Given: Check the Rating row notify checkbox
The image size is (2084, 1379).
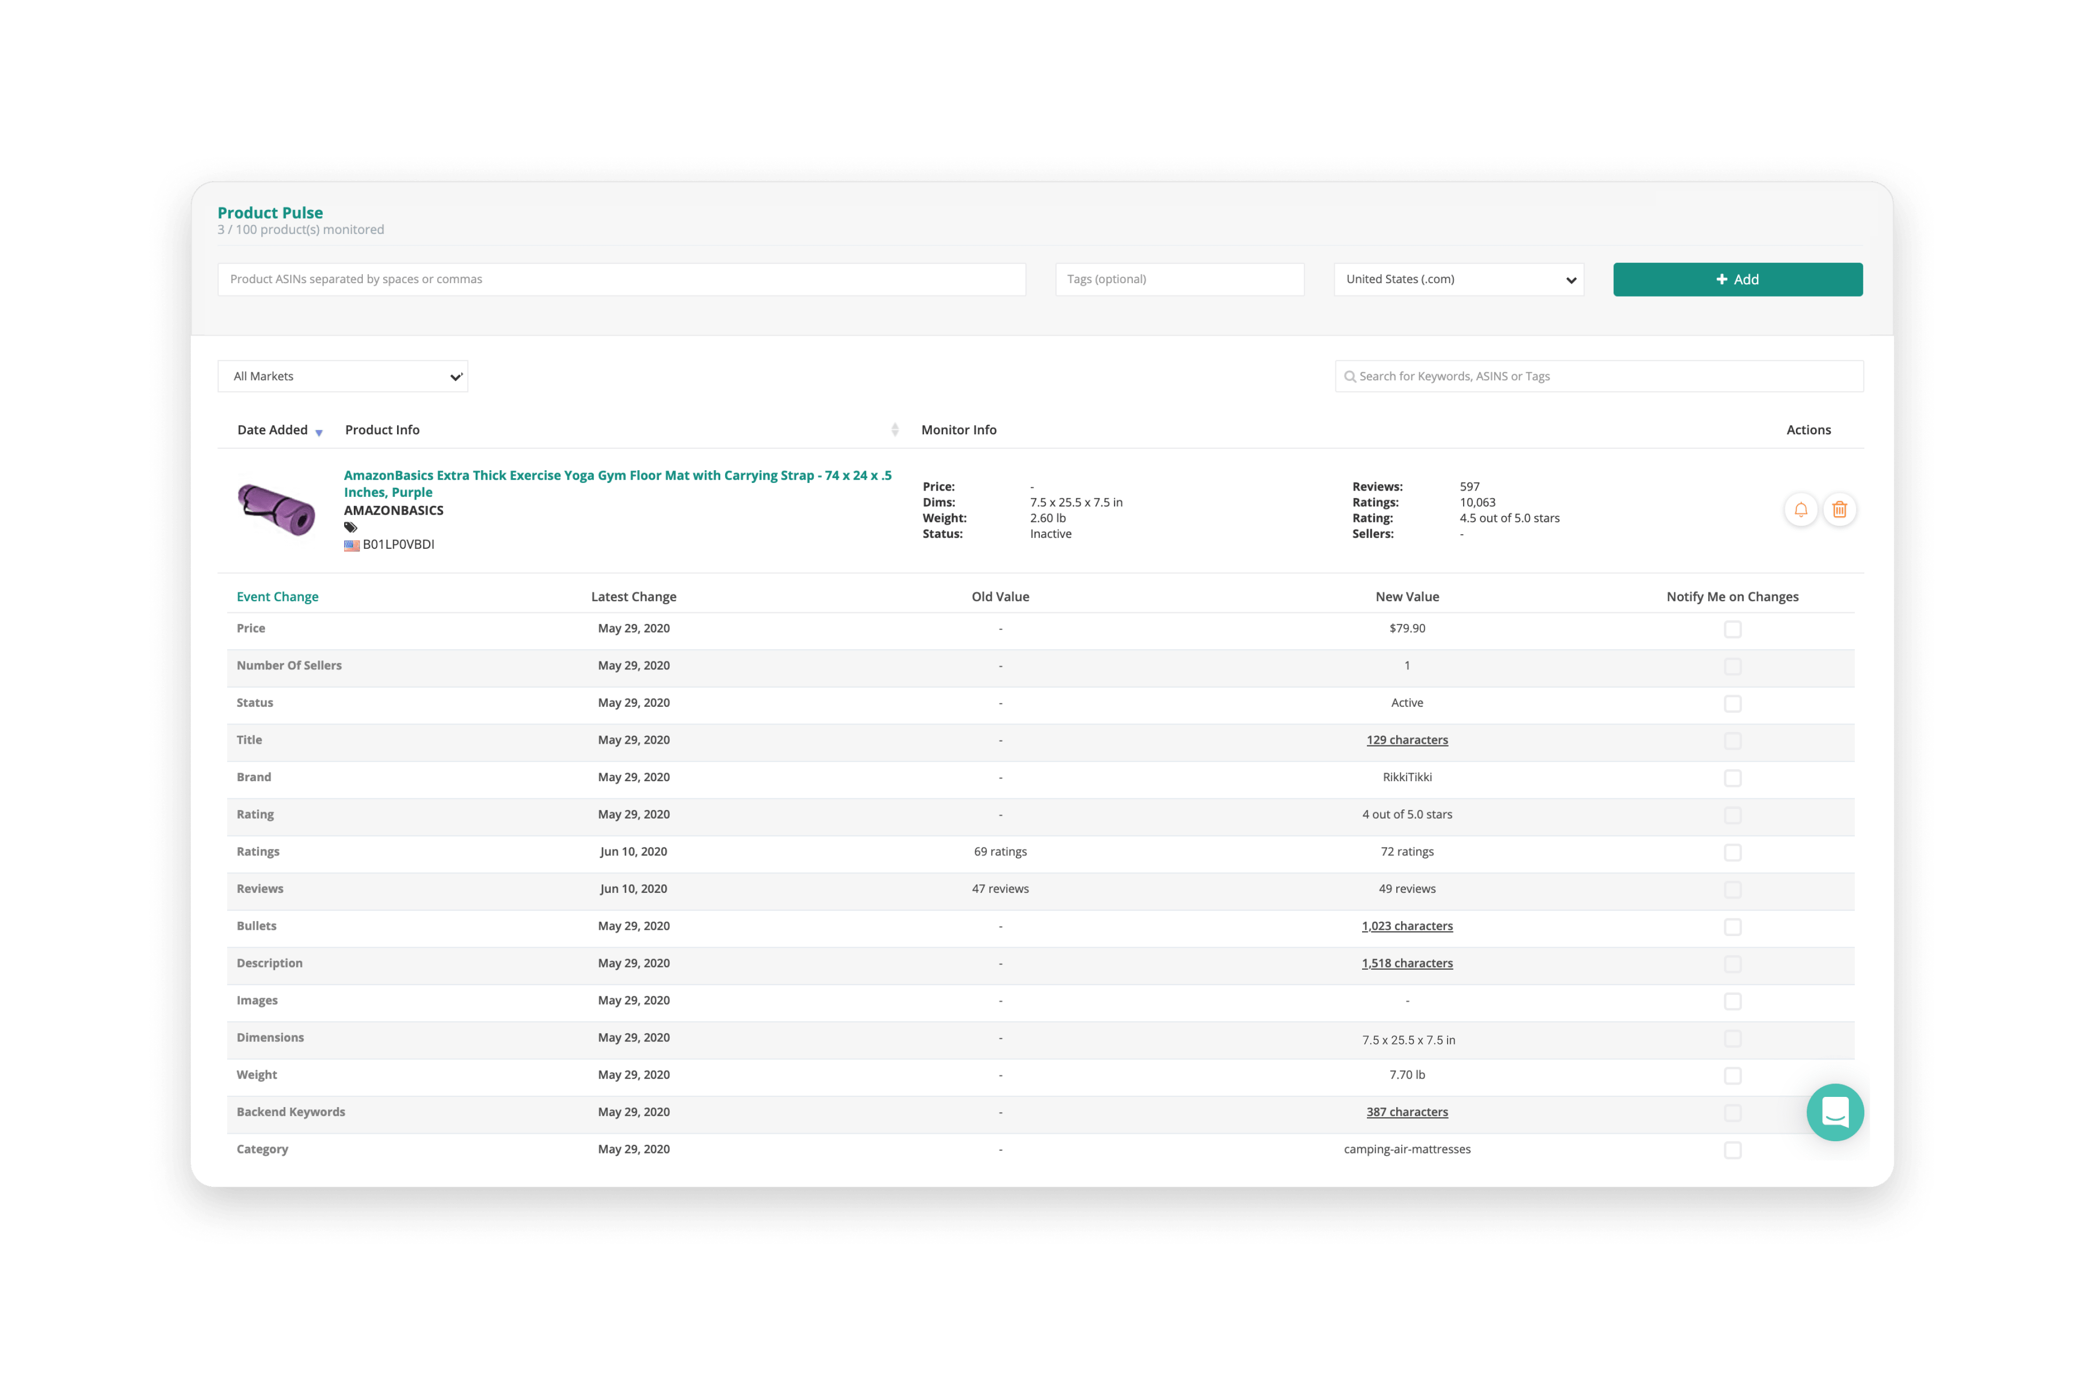Looking at the screenshot, I should 1732,815.
